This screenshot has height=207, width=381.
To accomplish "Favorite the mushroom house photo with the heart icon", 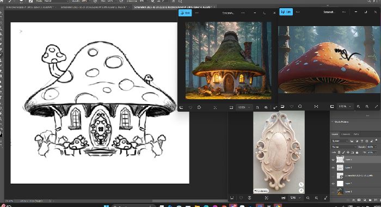I will 190,107.
